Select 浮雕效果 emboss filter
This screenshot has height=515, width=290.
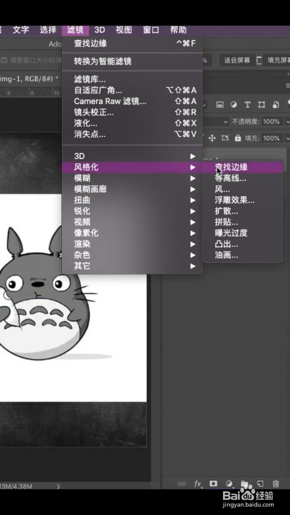tap(243, 200)
